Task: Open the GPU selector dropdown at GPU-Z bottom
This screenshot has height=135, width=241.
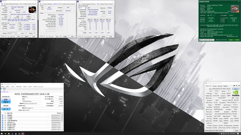Action: [215, 131]
